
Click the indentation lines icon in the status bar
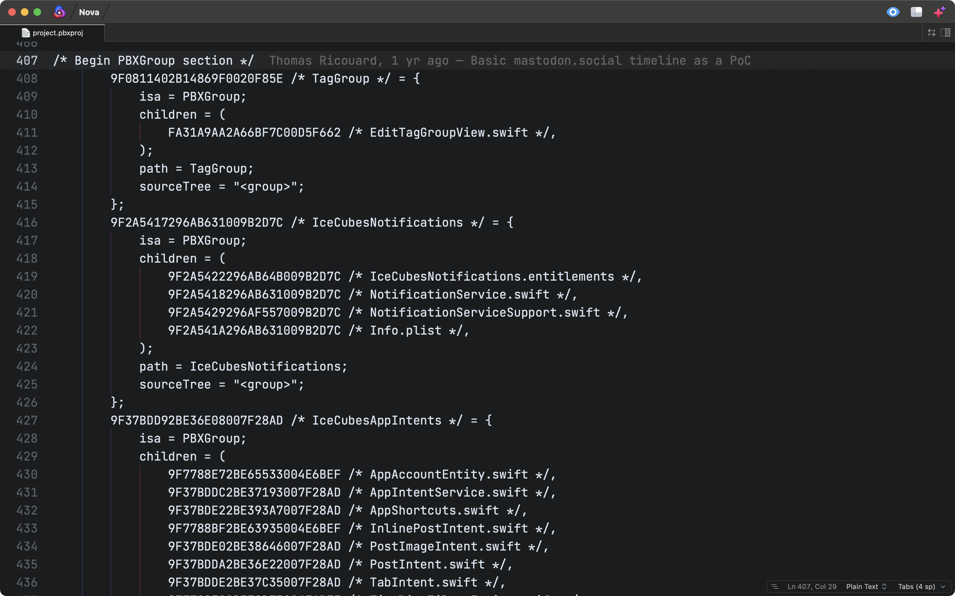tap(776, 587)
